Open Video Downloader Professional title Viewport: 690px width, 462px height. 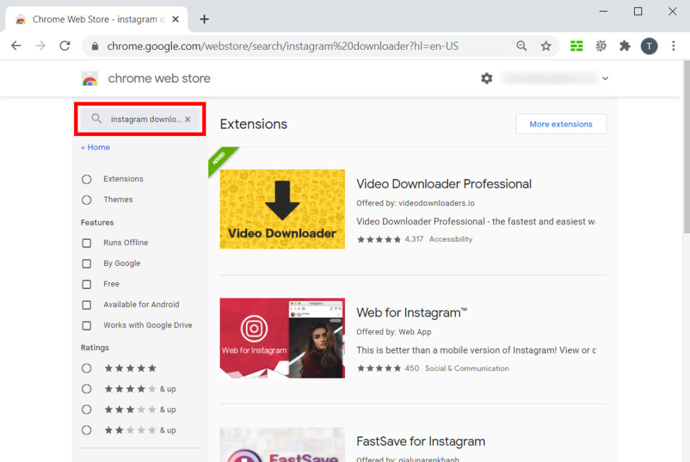443,184
